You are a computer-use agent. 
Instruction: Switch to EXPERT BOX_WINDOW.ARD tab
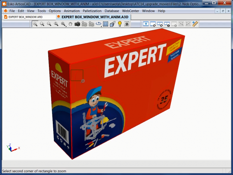pos(26,17)
